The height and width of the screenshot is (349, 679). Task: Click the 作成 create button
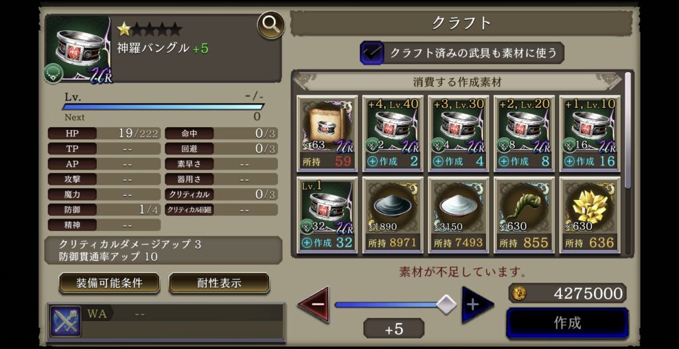(568, 323)
